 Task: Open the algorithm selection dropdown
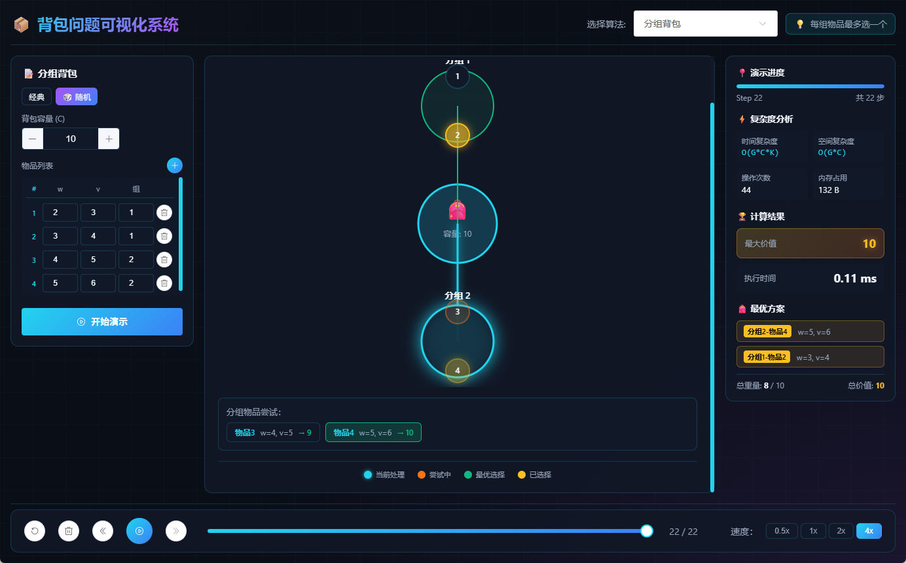click(x=705, y=24)
